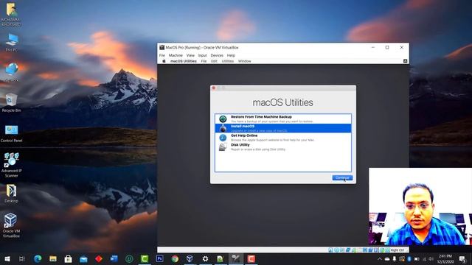This screenshot has width=472, height=265.
Task: Click the Time Machine icon in the utilities list
Action: coord(223,119)
